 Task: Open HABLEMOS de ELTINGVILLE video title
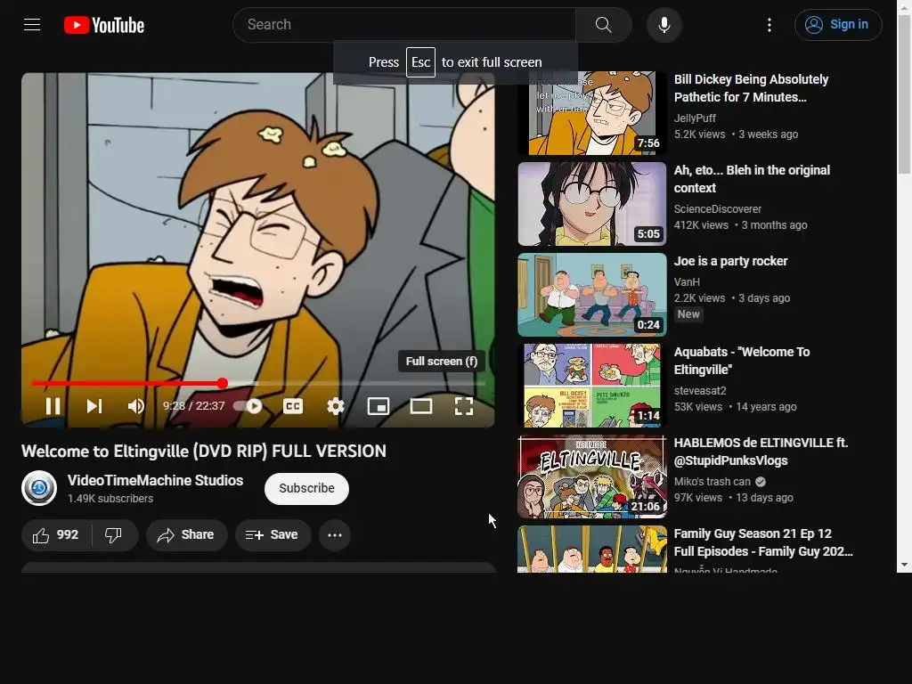pyautogui.click(x=761, y=452)
